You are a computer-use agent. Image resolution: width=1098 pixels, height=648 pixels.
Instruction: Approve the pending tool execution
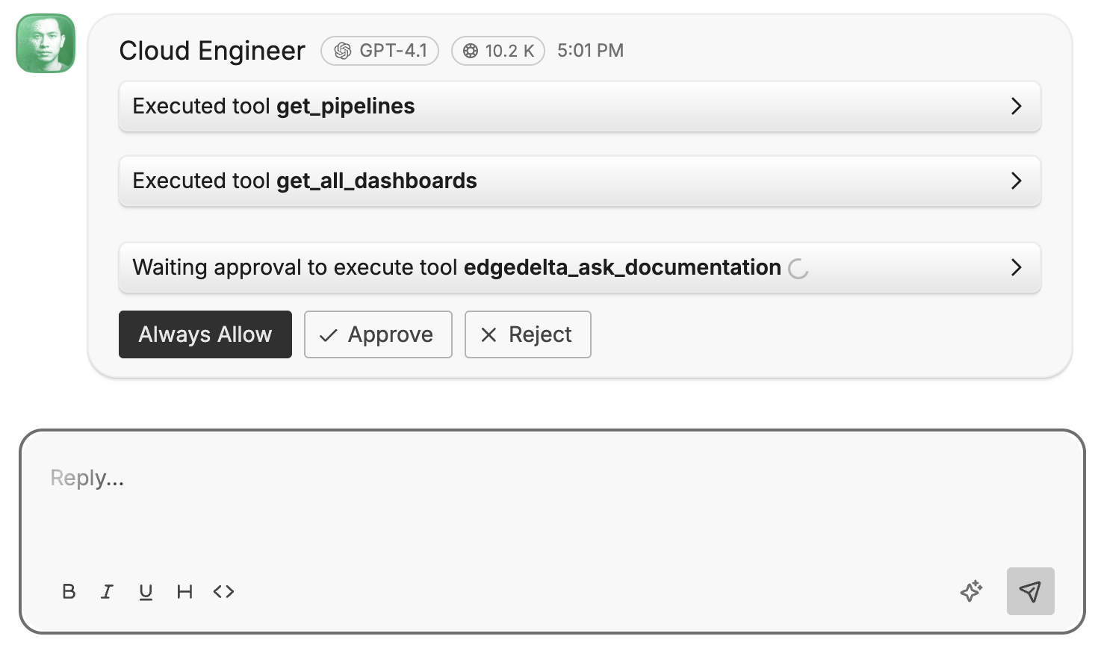pyautogui.click(x=378, y=334)
